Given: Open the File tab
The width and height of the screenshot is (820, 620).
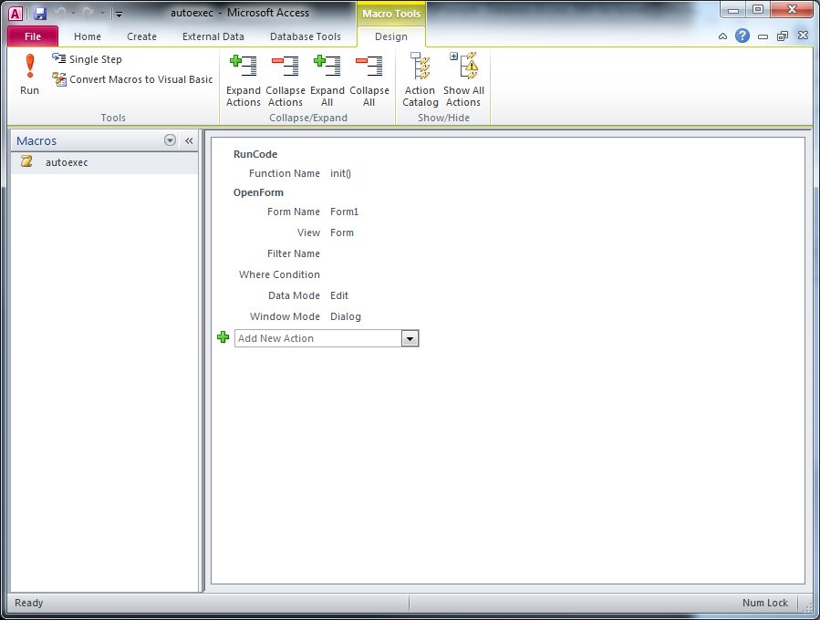Looking at the screenshot, I should (x=33, y=36).
